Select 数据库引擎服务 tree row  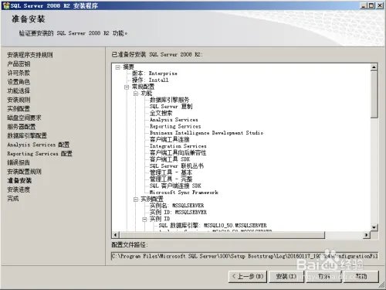[x=169, y=100]
